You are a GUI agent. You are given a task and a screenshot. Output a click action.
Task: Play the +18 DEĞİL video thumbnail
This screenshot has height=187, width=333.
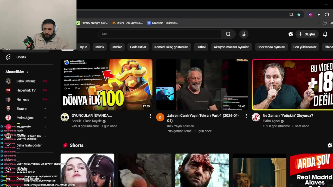pos(292,85)
